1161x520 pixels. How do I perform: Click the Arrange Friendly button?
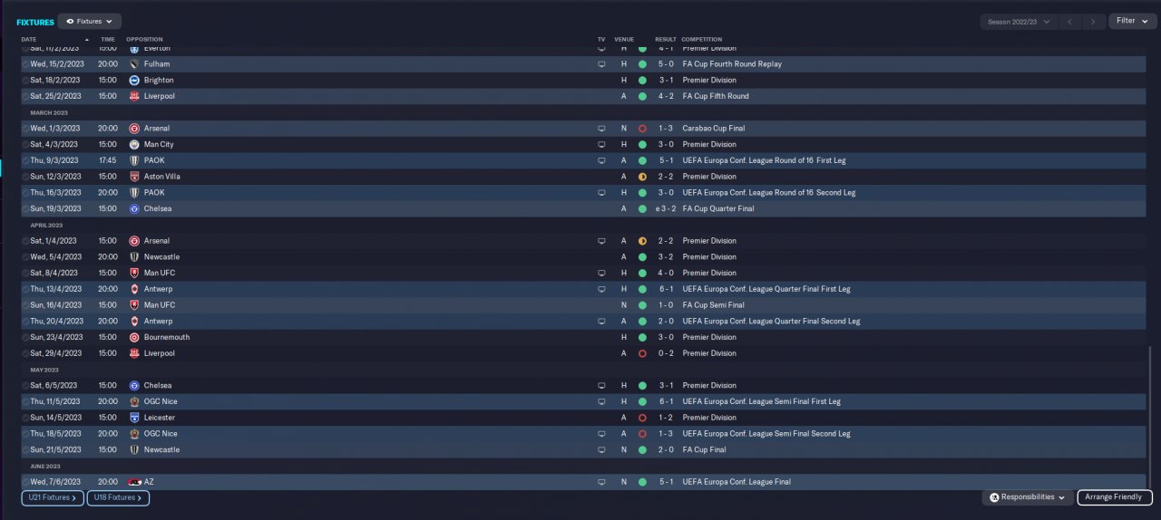pyautogui.click(x=1115, y=497)
